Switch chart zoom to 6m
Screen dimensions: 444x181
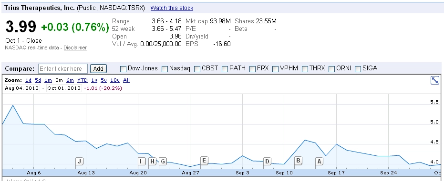coord(70,80)
